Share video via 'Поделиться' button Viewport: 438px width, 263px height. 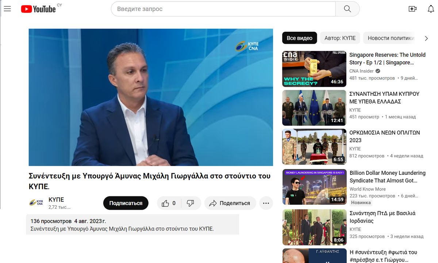point(230,203)
